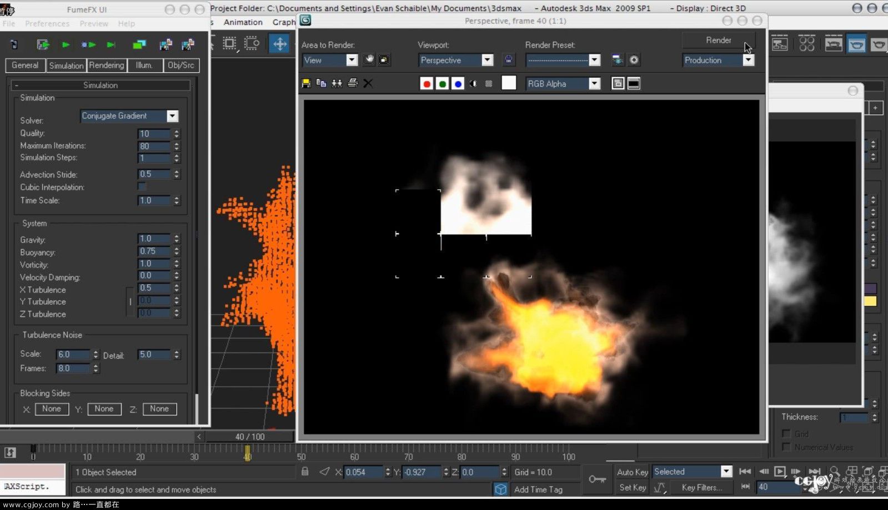888x510 pixels.
Task: Enable Cubic Interpolation checkbox
Action: pos(142,187)
